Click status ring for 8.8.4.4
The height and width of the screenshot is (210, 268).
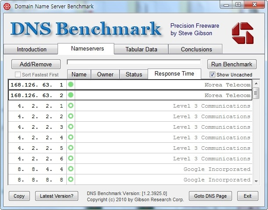click(x=71, y=169)
